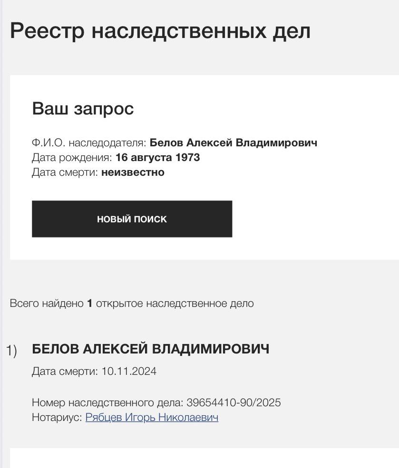Click the Реестр наследственных дел page heading
This screenshot has width=399, height=468.
pos(160,31)
